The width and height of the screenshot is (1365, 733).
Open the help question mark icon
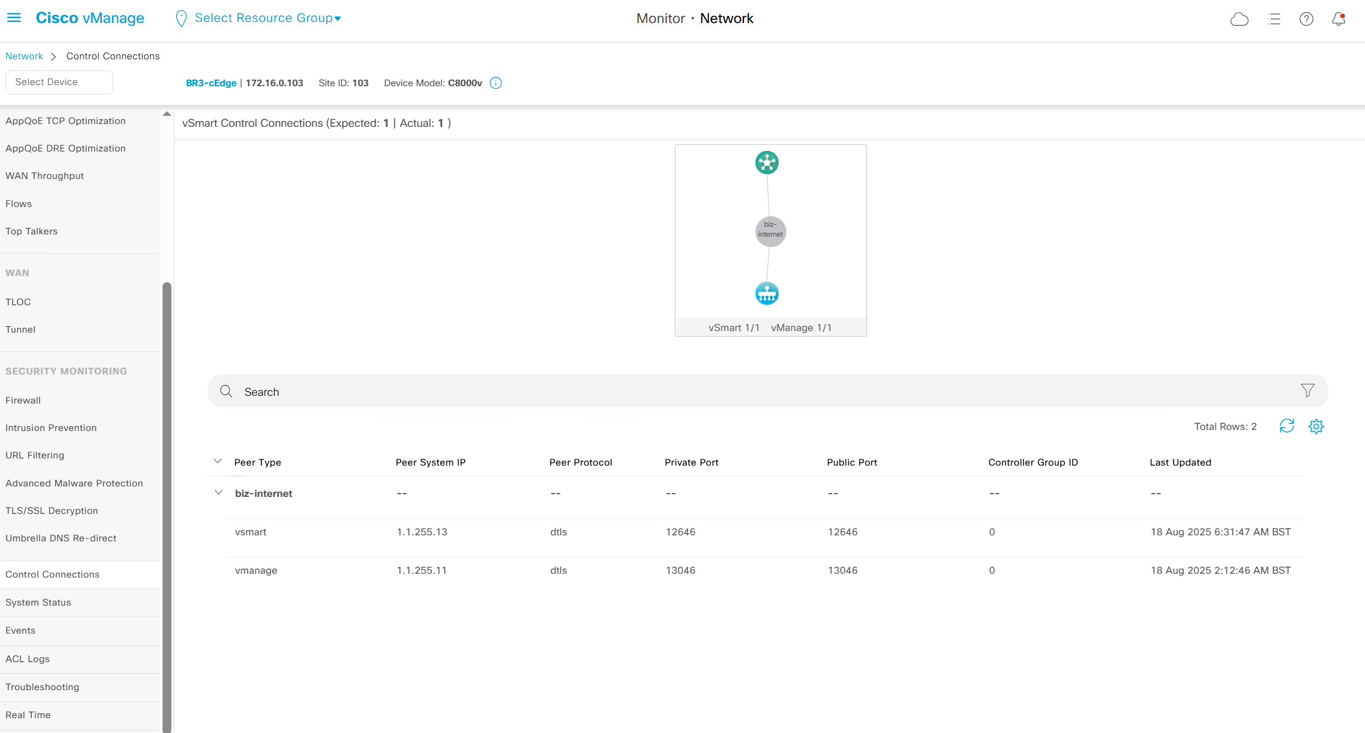click(x=1306, y=19)
